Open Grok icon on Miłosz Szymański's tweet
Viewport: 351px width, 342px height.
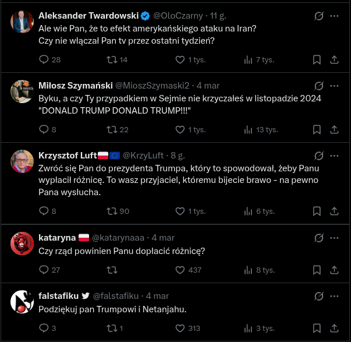[318, 86]
